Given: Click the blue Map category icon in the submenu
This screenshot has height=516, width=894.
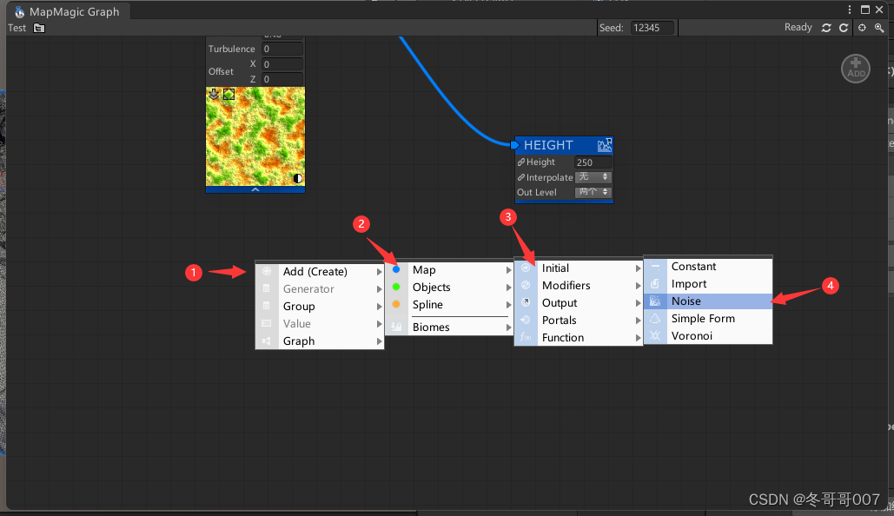Looking at the screenshot, I should pyautogui.click(x=396, y=269).
